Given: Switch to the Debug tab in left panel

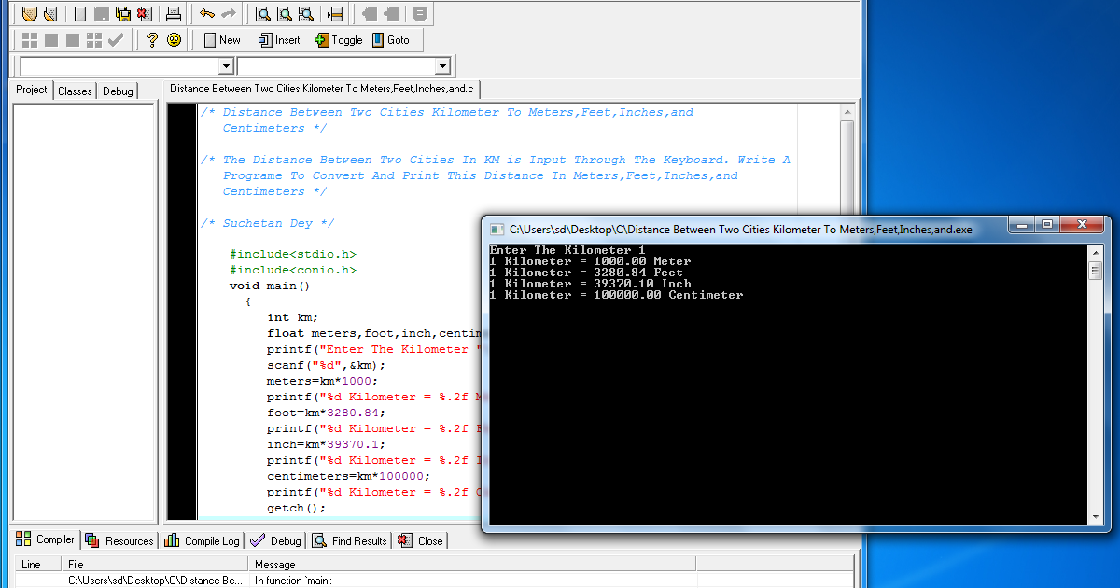Looking at the screenshot, I should 118,91.
